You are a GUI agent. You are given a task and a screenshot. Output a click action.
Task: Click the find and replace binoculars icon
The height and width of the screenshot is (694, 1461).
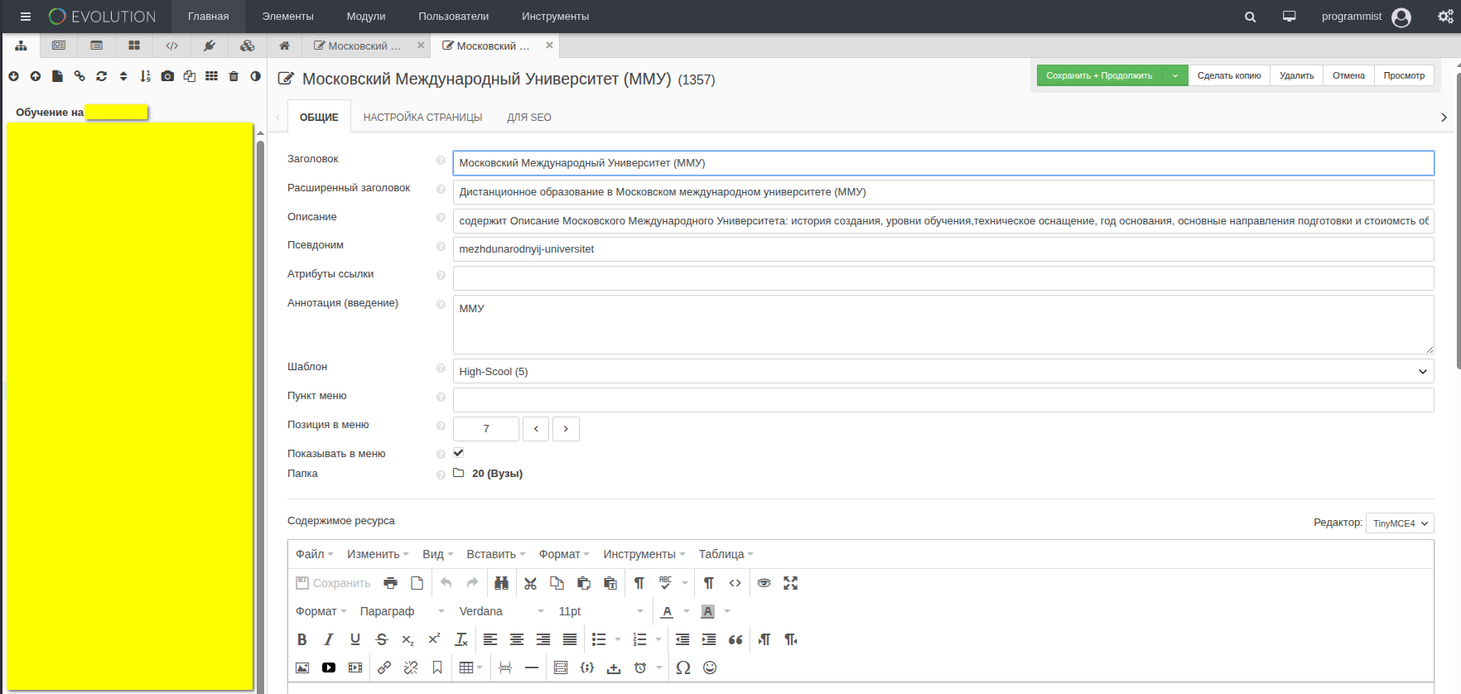tap(501, 583)
